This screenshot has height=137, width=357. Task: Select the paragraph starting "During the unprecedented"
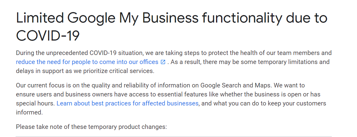coord(174,62)
